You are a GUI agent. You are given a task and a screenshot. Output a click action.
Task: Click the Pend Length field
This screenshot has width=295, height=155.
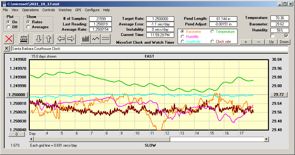pos(223,19)
